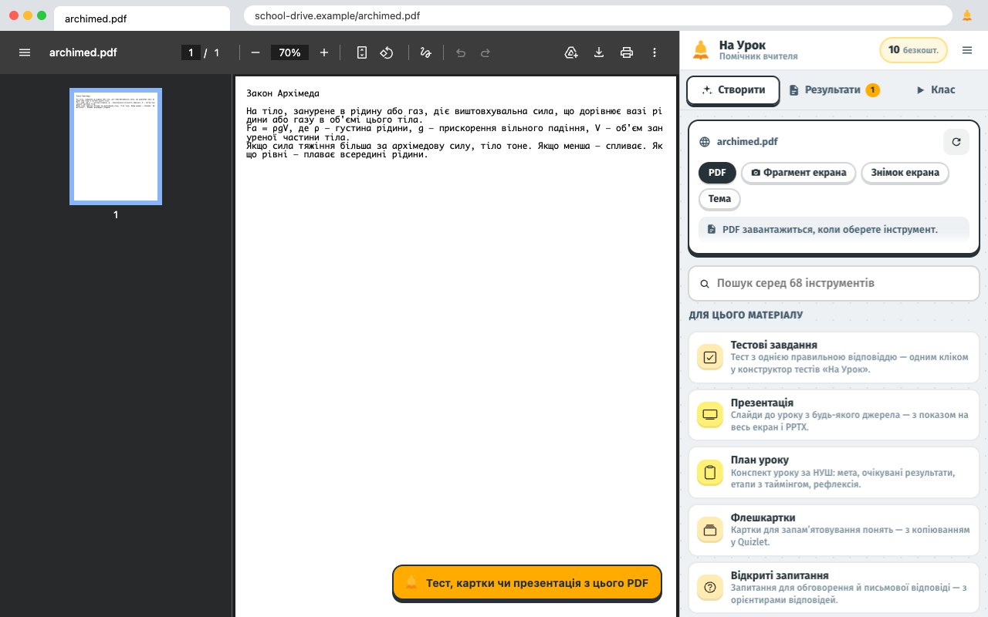Select the Тема source option
This screenshot has height=617, width=988.
[x=719, y=199]
